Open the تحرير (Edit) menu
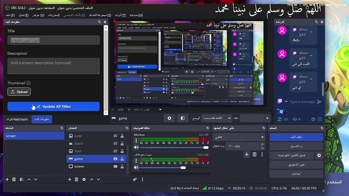 tap(23, 15)
